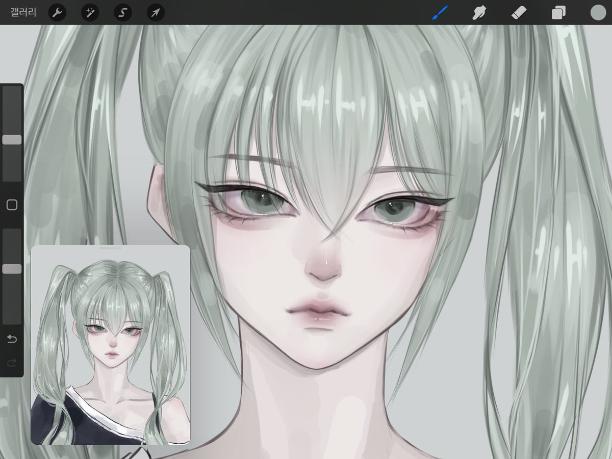Open the Actions wrench menu
Image resolution: width=612 pixels, height=459 pixels.
57,13
